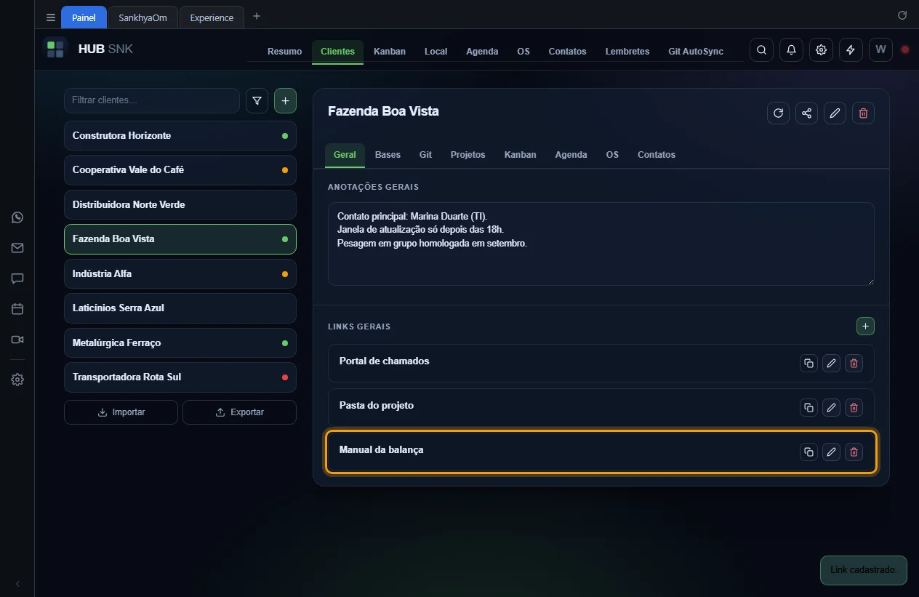Add a new general link with the plus
Viewport: 919px width, 597px height.
pos(865,326)
